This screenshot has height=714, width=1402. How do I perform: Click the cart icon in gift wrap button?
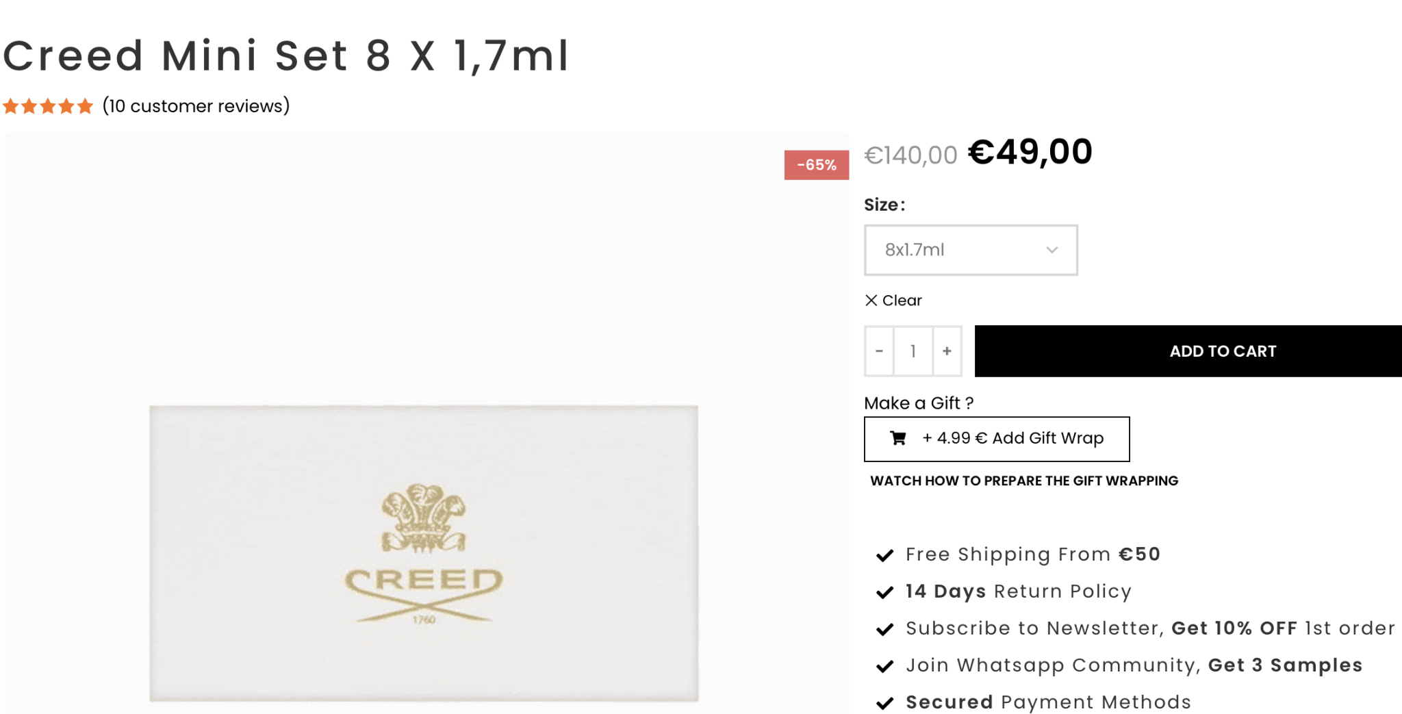897,438
